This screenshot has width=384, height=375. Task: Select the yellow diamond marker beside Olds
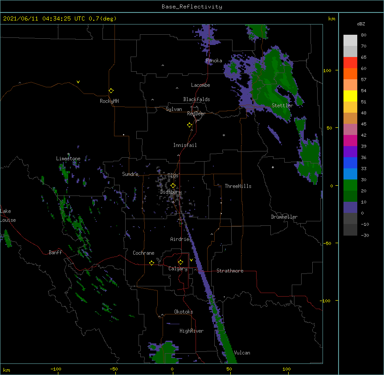(173, 186)
